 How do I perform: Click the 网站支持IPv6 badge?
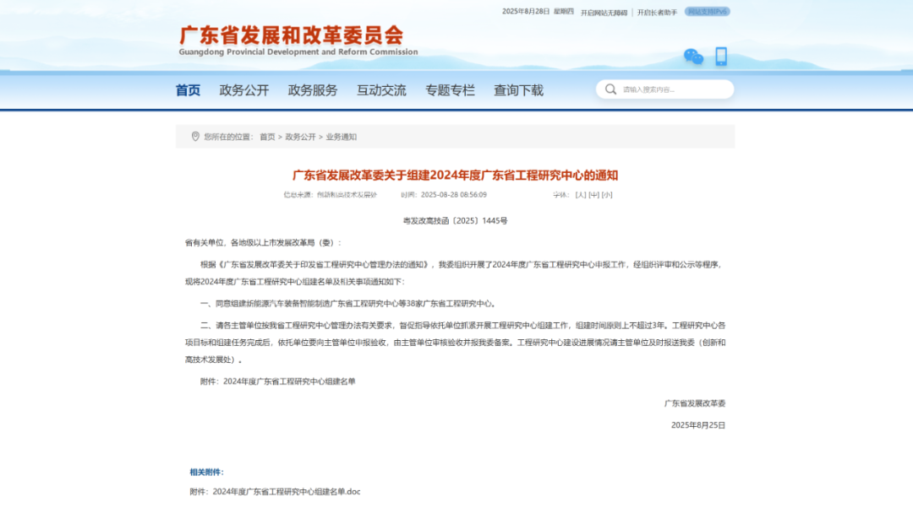click(707, 12)
